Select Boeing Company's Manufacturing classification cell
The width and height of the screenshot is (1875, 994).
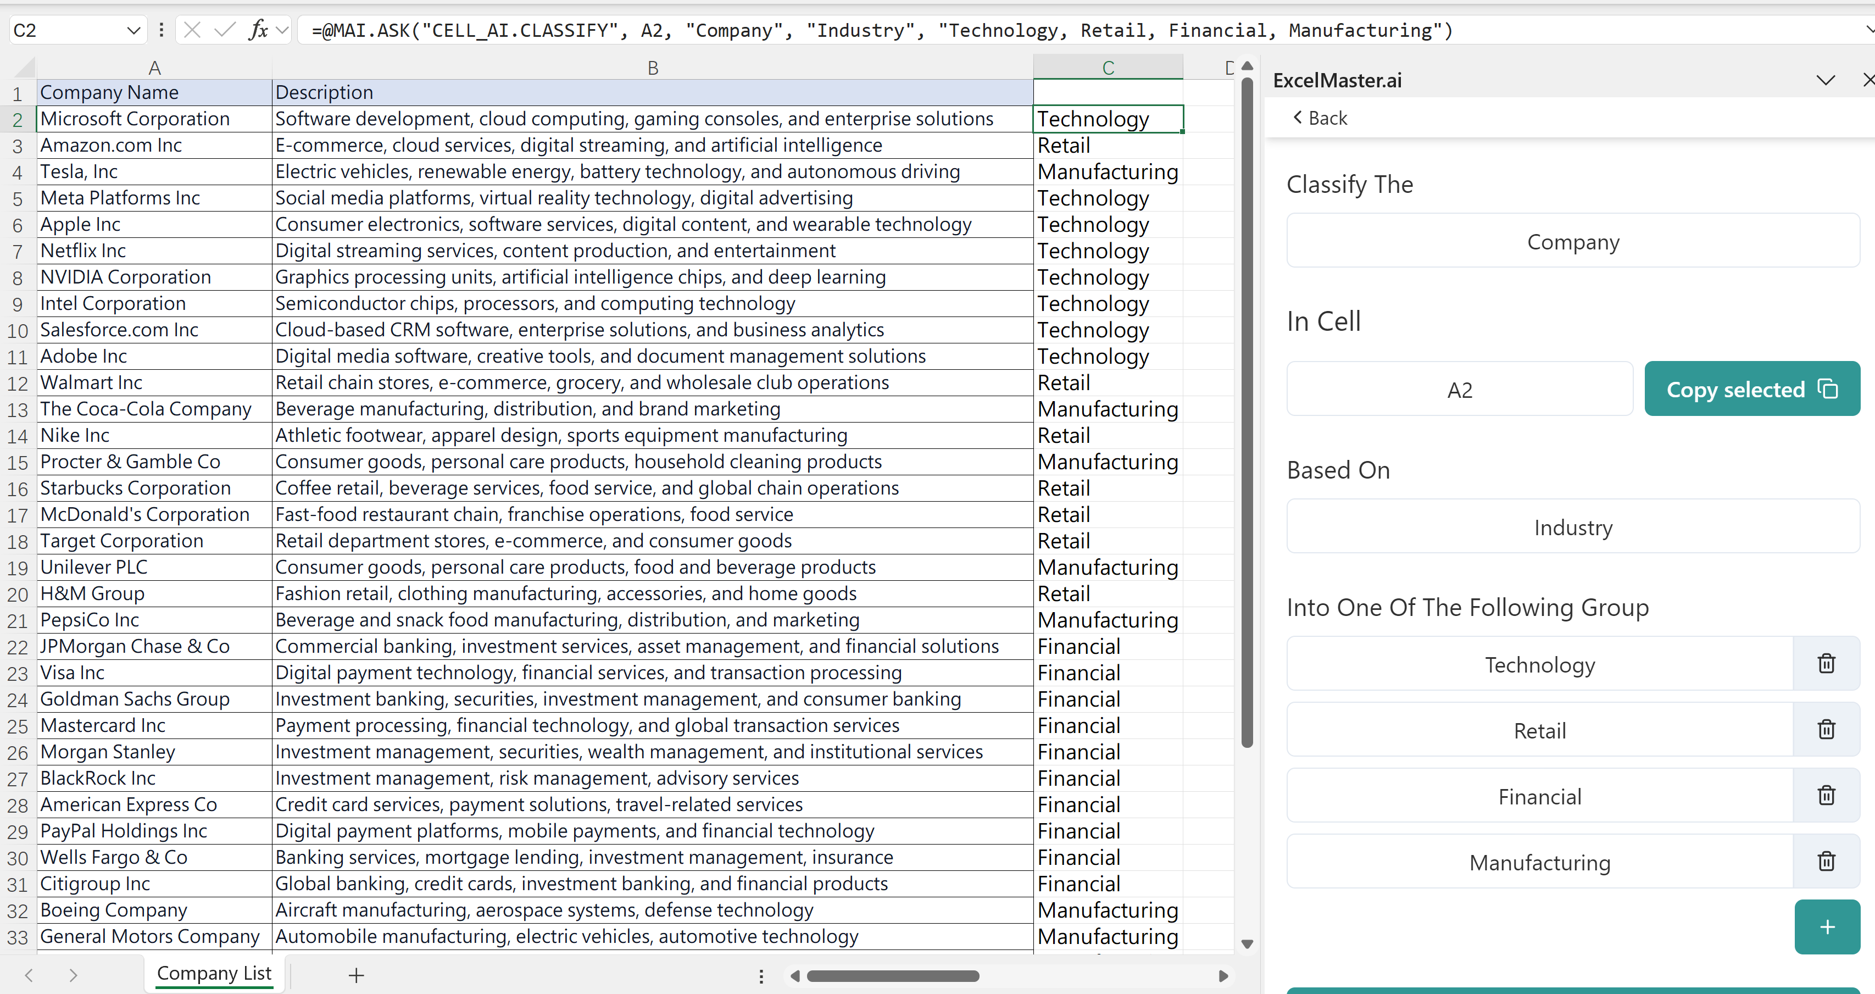click(1108, 910)
